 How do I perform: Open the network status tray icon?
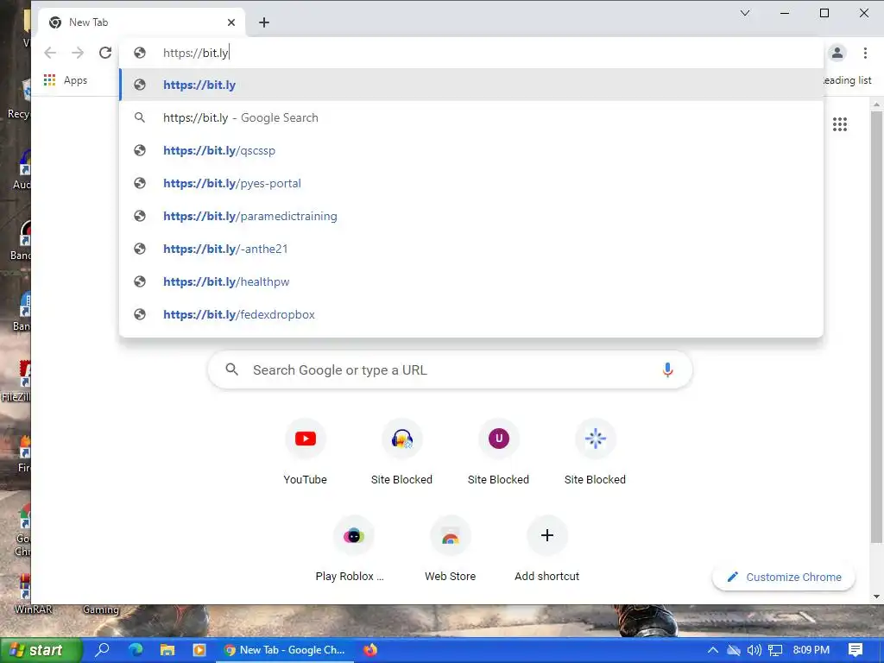click(776, 650)
